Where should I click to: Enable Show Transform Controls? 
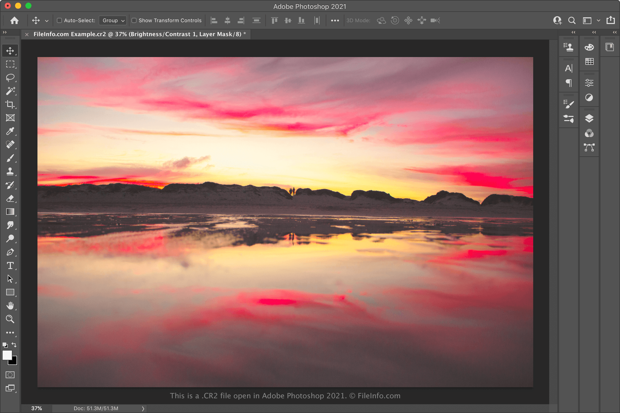[x=134, y=20]
